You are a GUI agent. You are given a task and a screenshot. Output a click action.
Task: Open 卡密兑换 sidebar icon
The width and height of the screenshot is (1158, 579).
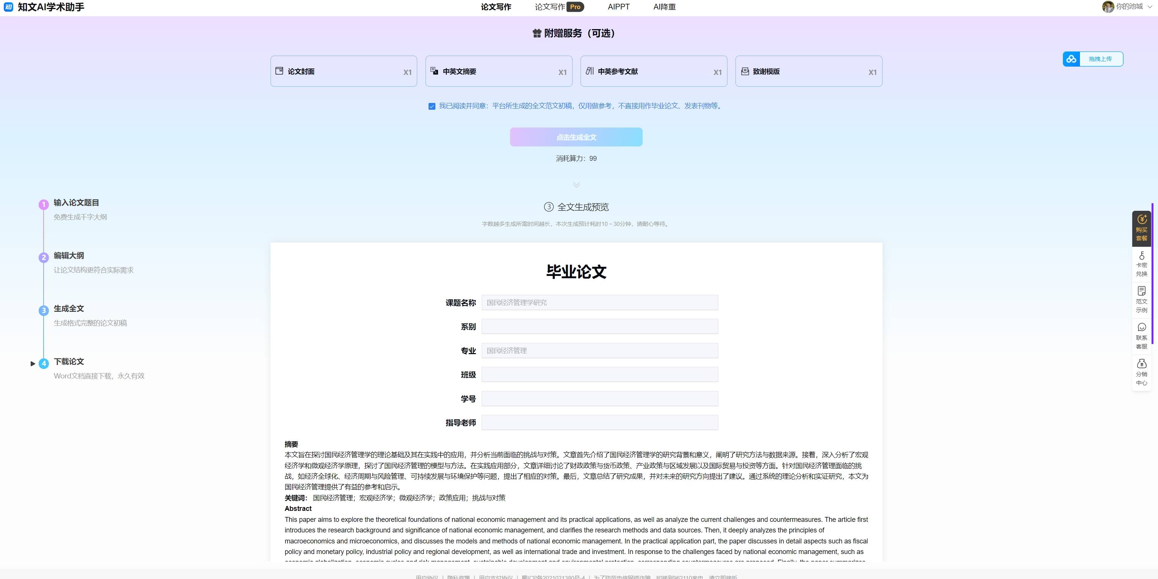[1141, 265]
